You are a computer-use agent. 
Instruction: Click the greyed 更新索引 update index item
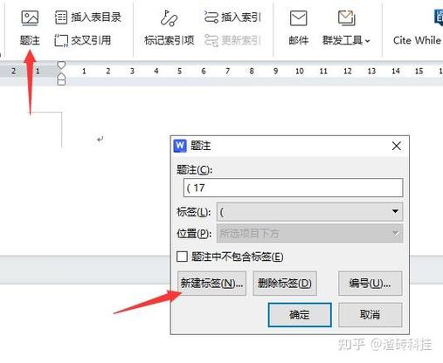pos(232,40)
